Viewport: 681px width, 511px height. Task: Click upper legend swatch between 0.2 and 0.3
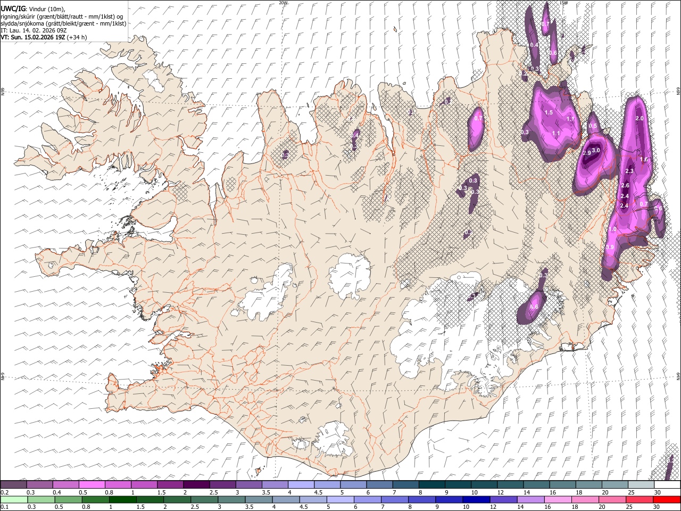pos(13,484)
